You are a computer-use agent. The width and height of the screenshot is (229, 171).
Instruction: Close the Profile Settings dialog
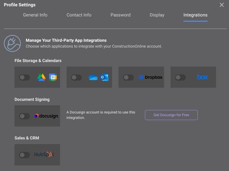[x=222, y=5]
